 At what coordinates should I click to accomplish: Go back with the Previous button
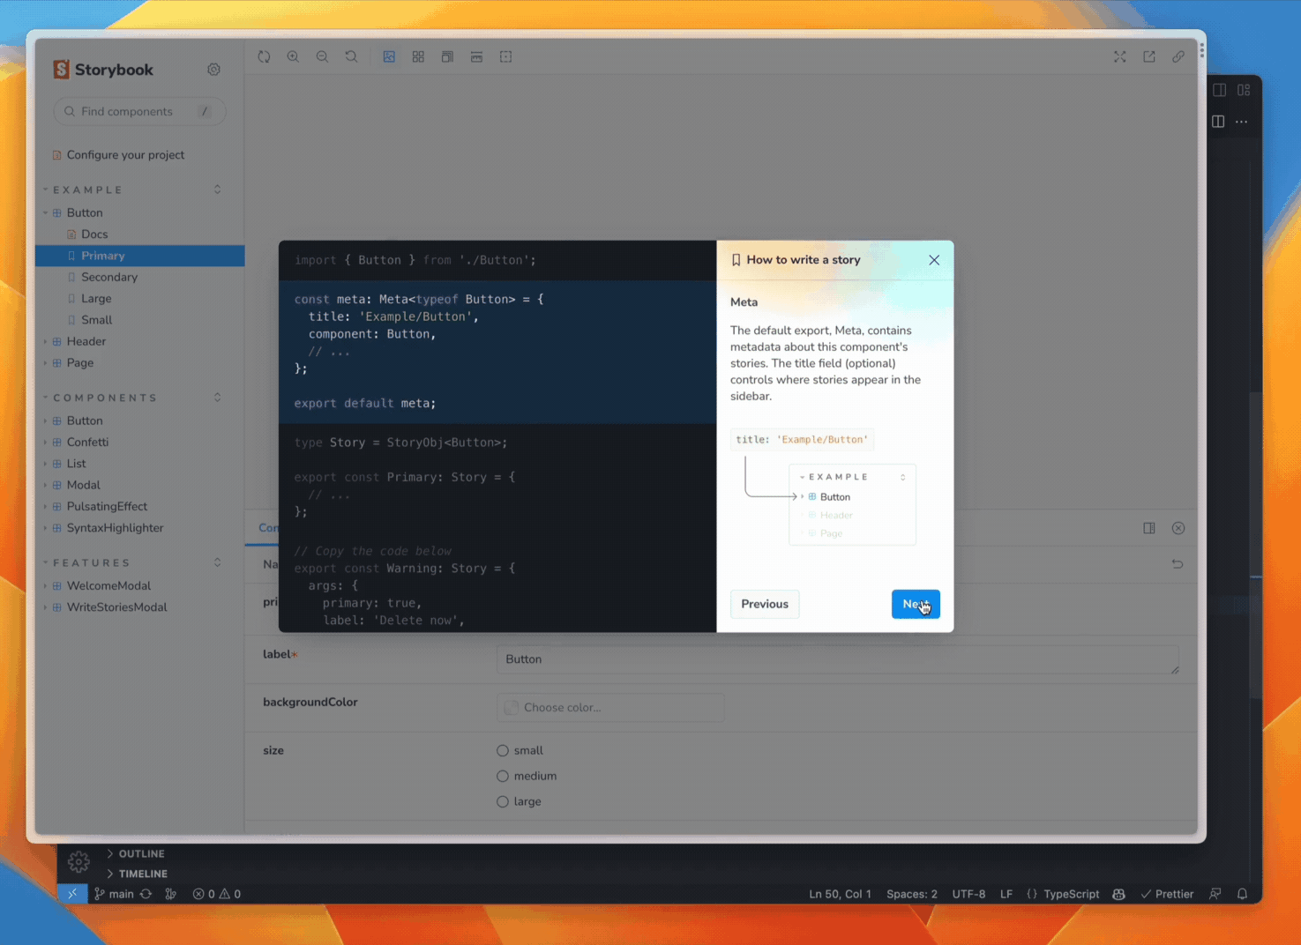point(765,604)
